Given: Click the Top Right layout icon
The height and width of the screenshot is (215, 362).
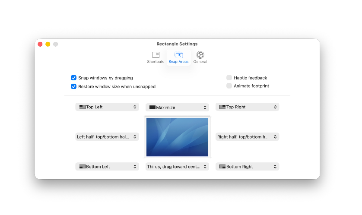Looking at the screenshot, I should (x=222, y=107).
